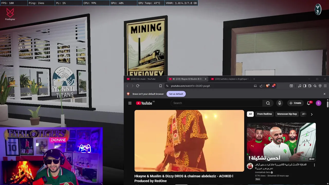Open the YouTube guide hamburger menu

tap(130, 103)
